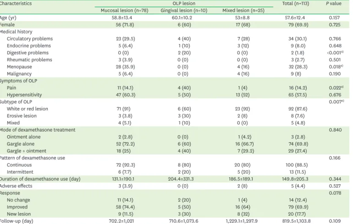
Task: Select the cell '29 (27.4)'
Action: (298, 151)
